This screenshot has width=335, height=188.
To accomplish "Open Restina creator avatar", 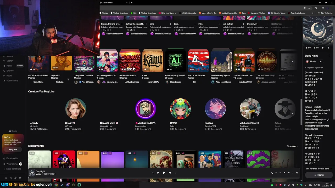I will tap(215, 109).
